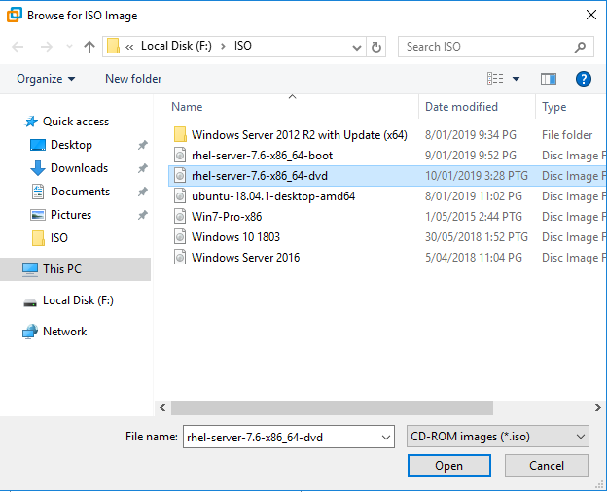Image resolution: width=607 pixels, height=492 pixels.
Task: Click disc icon of ubuntu-18.04.1-desktop-amd64
Action: (x=180, y=196)
